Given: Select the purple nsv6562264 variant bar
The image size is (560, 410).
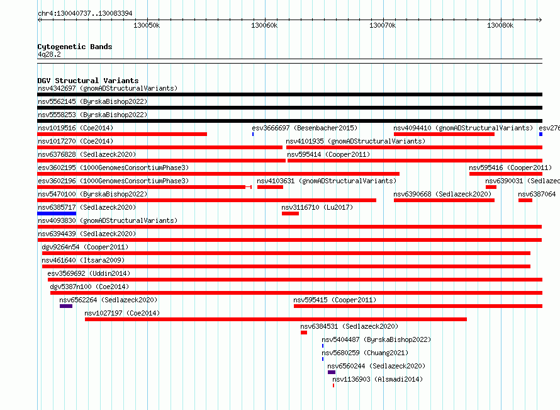Looking at the screenshot, I should [66, 306].
